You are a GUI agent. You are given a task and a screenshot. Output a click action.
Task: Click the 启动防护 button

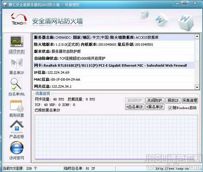pos(135,100)
